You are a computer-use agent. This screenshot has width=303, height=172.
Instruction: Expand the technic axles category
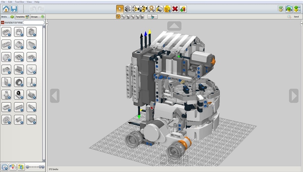(x=32, y=107)
